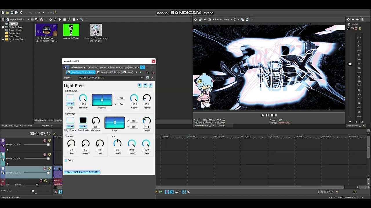Viewport: 371px width, 208px height.
Task: Open the Light Rays help '?' icon
Action: [x=145, y=85]
